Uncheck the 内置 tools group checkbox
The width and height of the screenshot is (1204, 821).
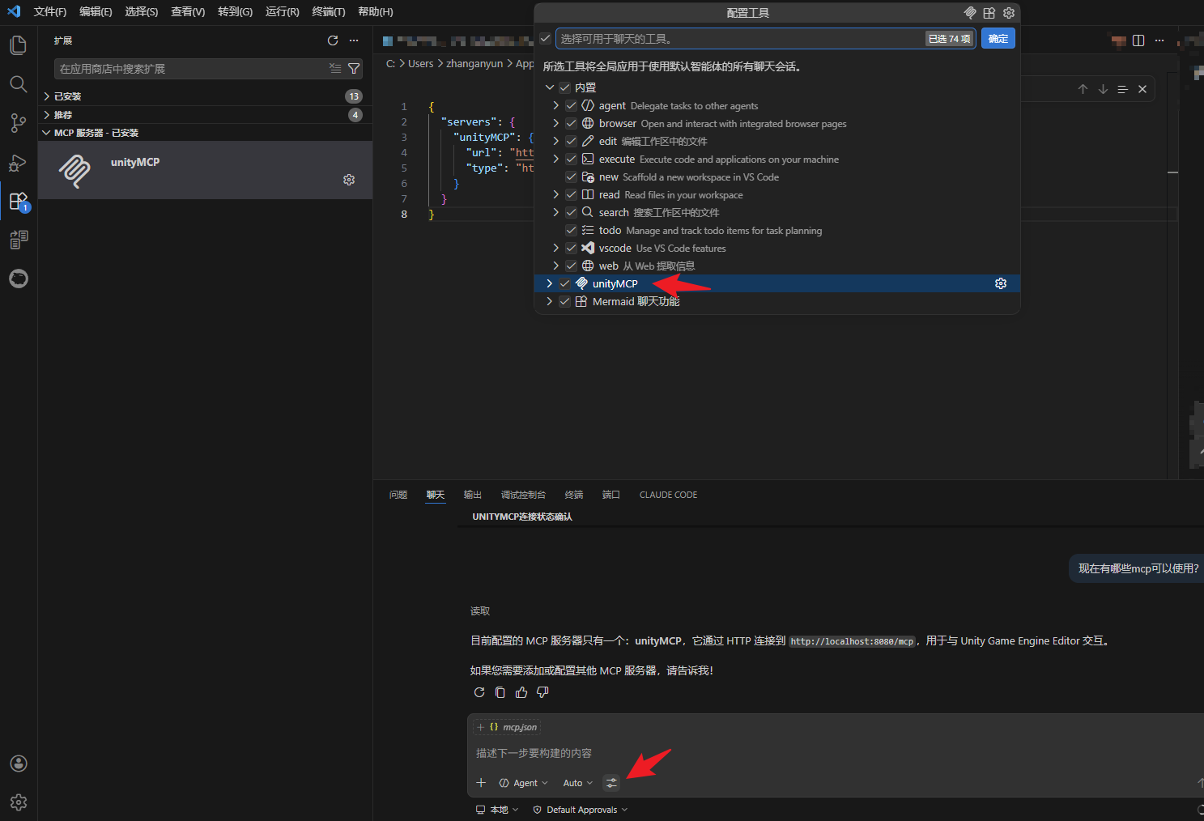[x=565, y=87]
